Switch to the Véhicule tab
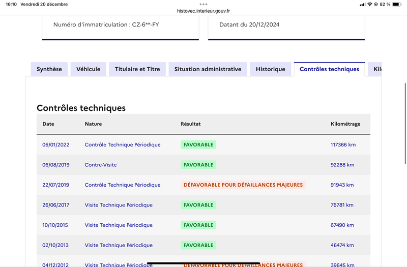Screen dimensions: 407x267 click(x=88, y=69)
